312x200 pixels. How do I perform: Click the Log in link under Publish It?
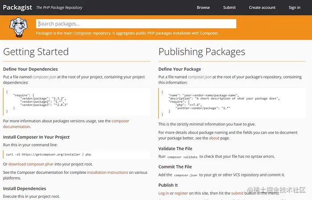[164, 193]
